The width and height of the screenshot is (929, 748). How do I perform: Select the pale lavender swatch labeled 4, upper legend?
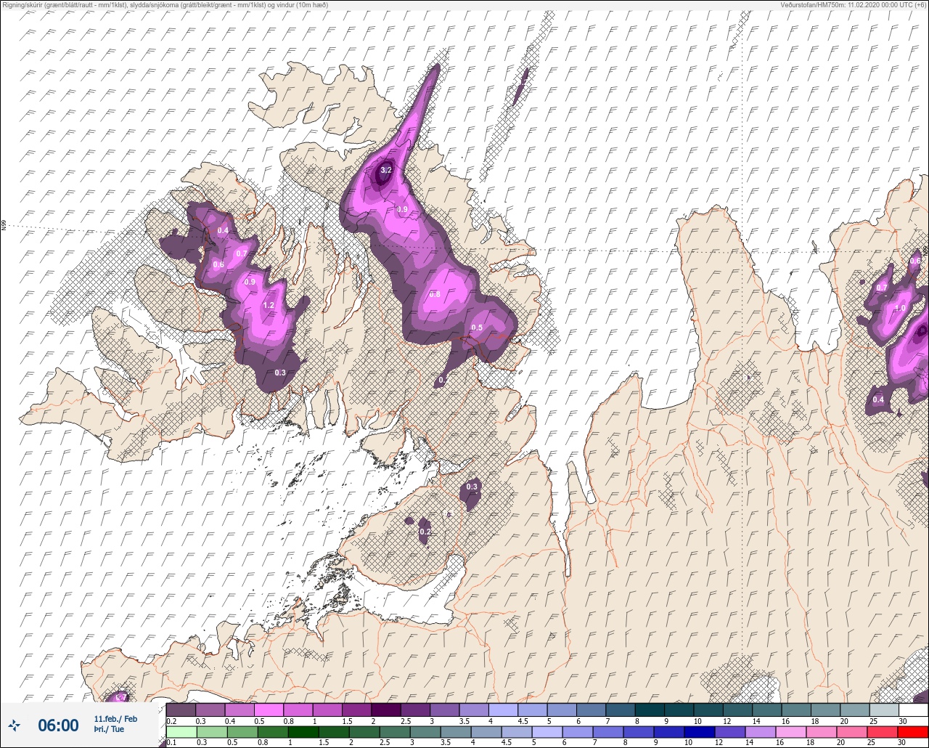503,710
